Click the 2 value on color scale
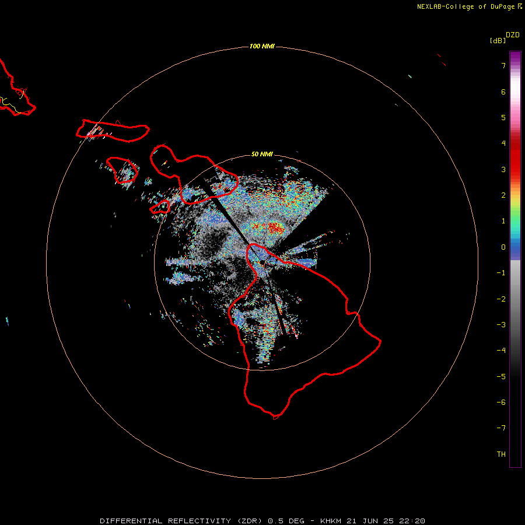The image size is (525, 525). (x=503, y=195)
